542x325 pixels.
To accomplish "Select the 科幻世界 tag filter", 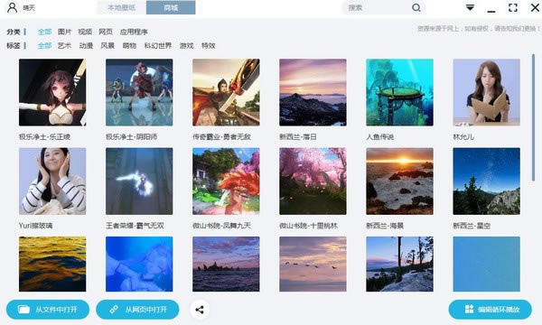I will [158, 45].
